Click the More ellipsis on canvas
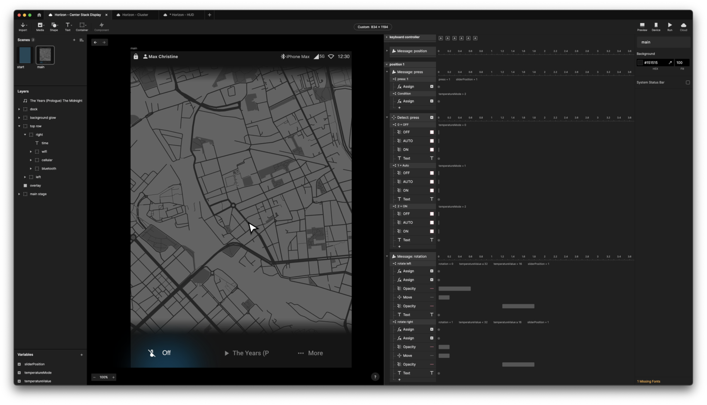This screenshot has height=405, width=707. (301, 353)
